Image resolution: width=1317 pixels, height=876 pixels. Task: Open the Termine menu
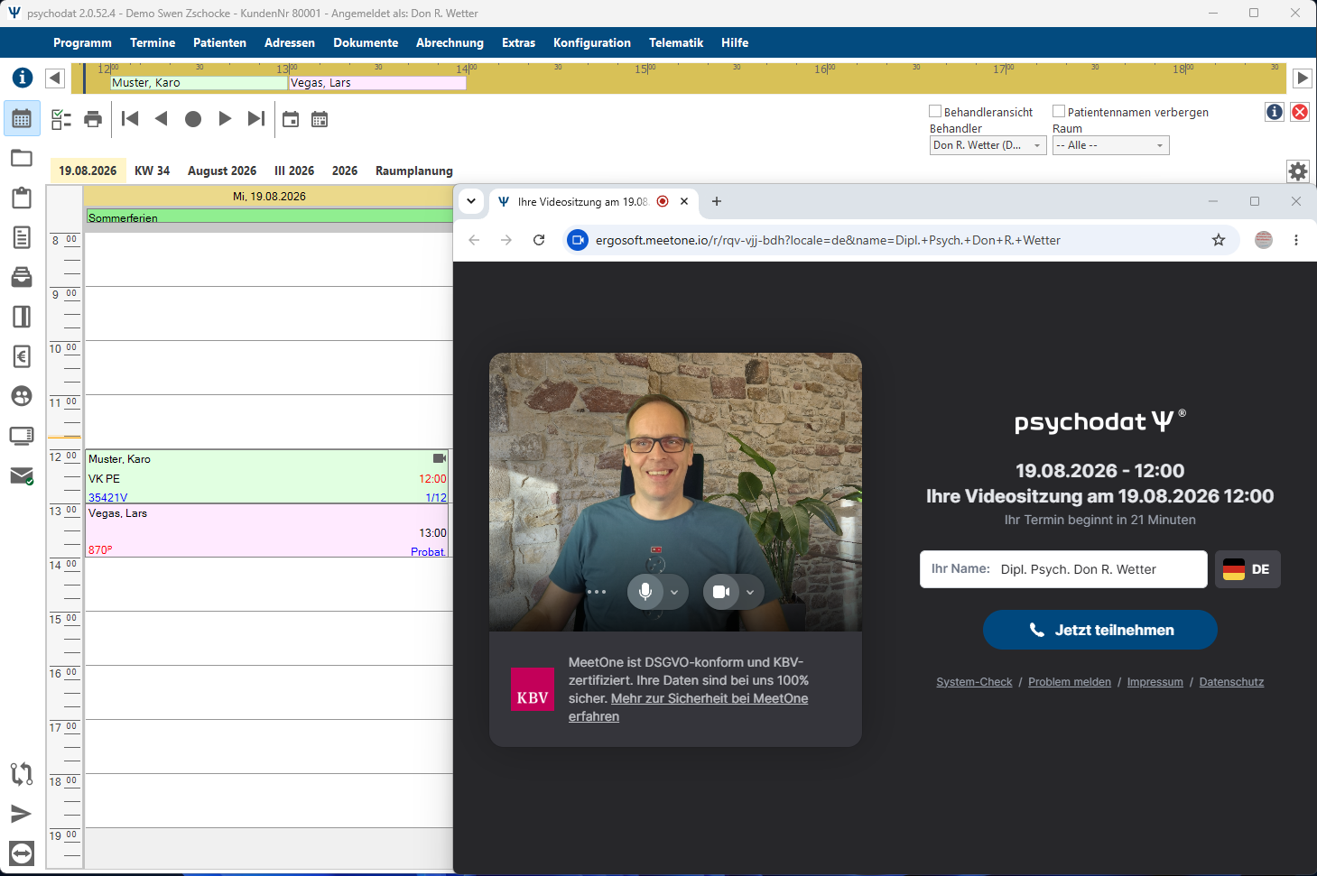pos(153,42)
